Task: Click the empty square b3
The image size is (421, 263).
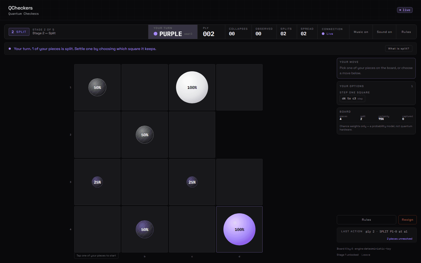Action: (145, 182)
